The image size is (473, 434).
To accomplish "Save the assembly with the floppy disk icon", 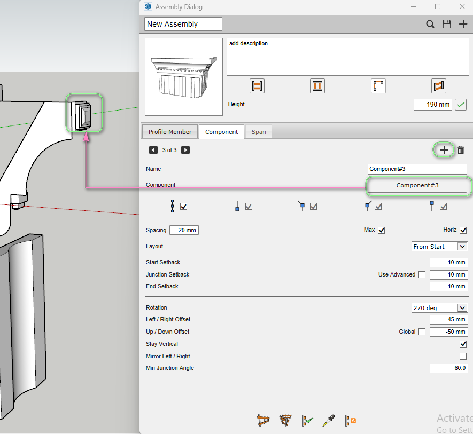I will pos(447,24).
